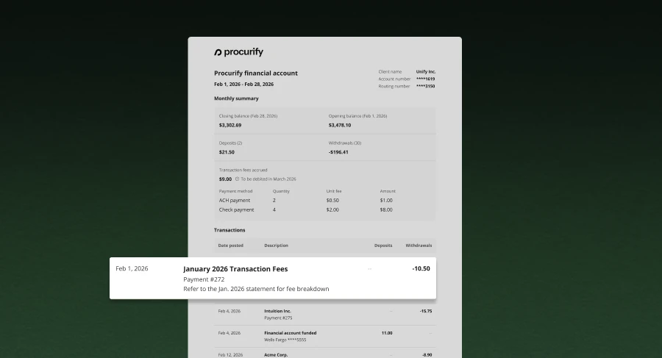Select the "Procurify financial account" heading
662x358 pixels.
click(256, 73)
